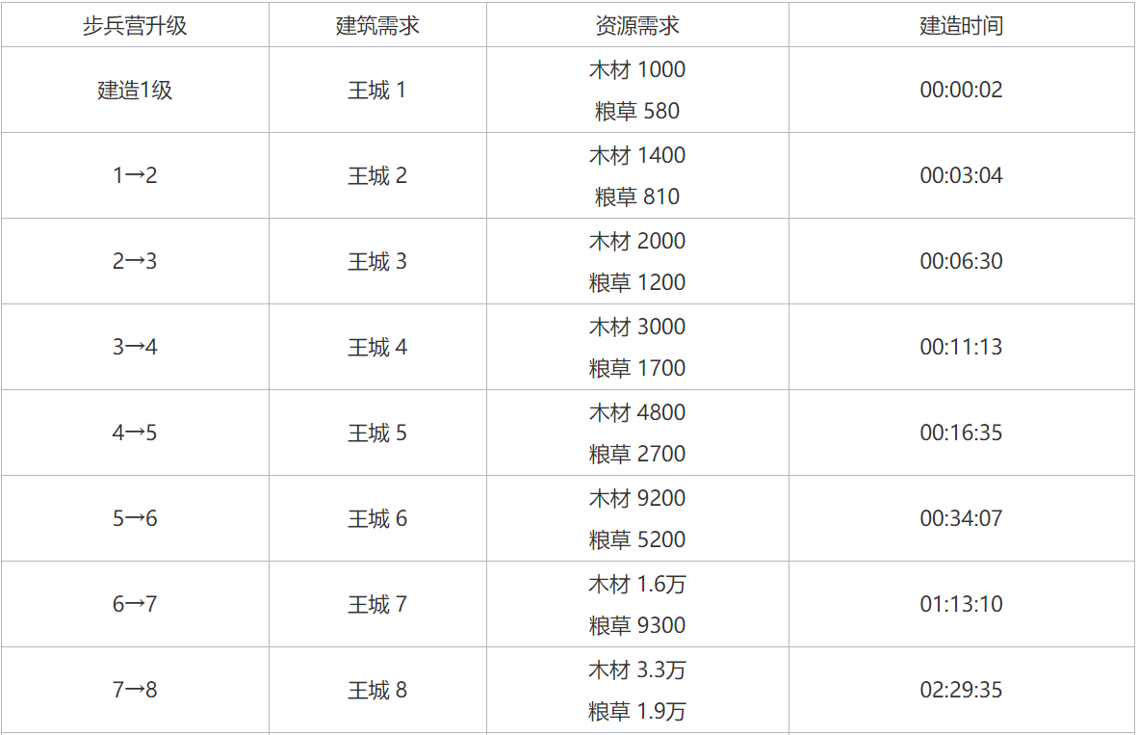Select the 6→7 upgrade cell
The width and height of the screenshot is (1138, 735).
(135, 605)
